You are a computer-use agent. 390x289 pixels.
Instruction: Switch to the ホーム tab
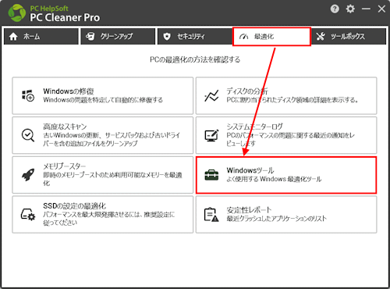(x=41, y=37)
